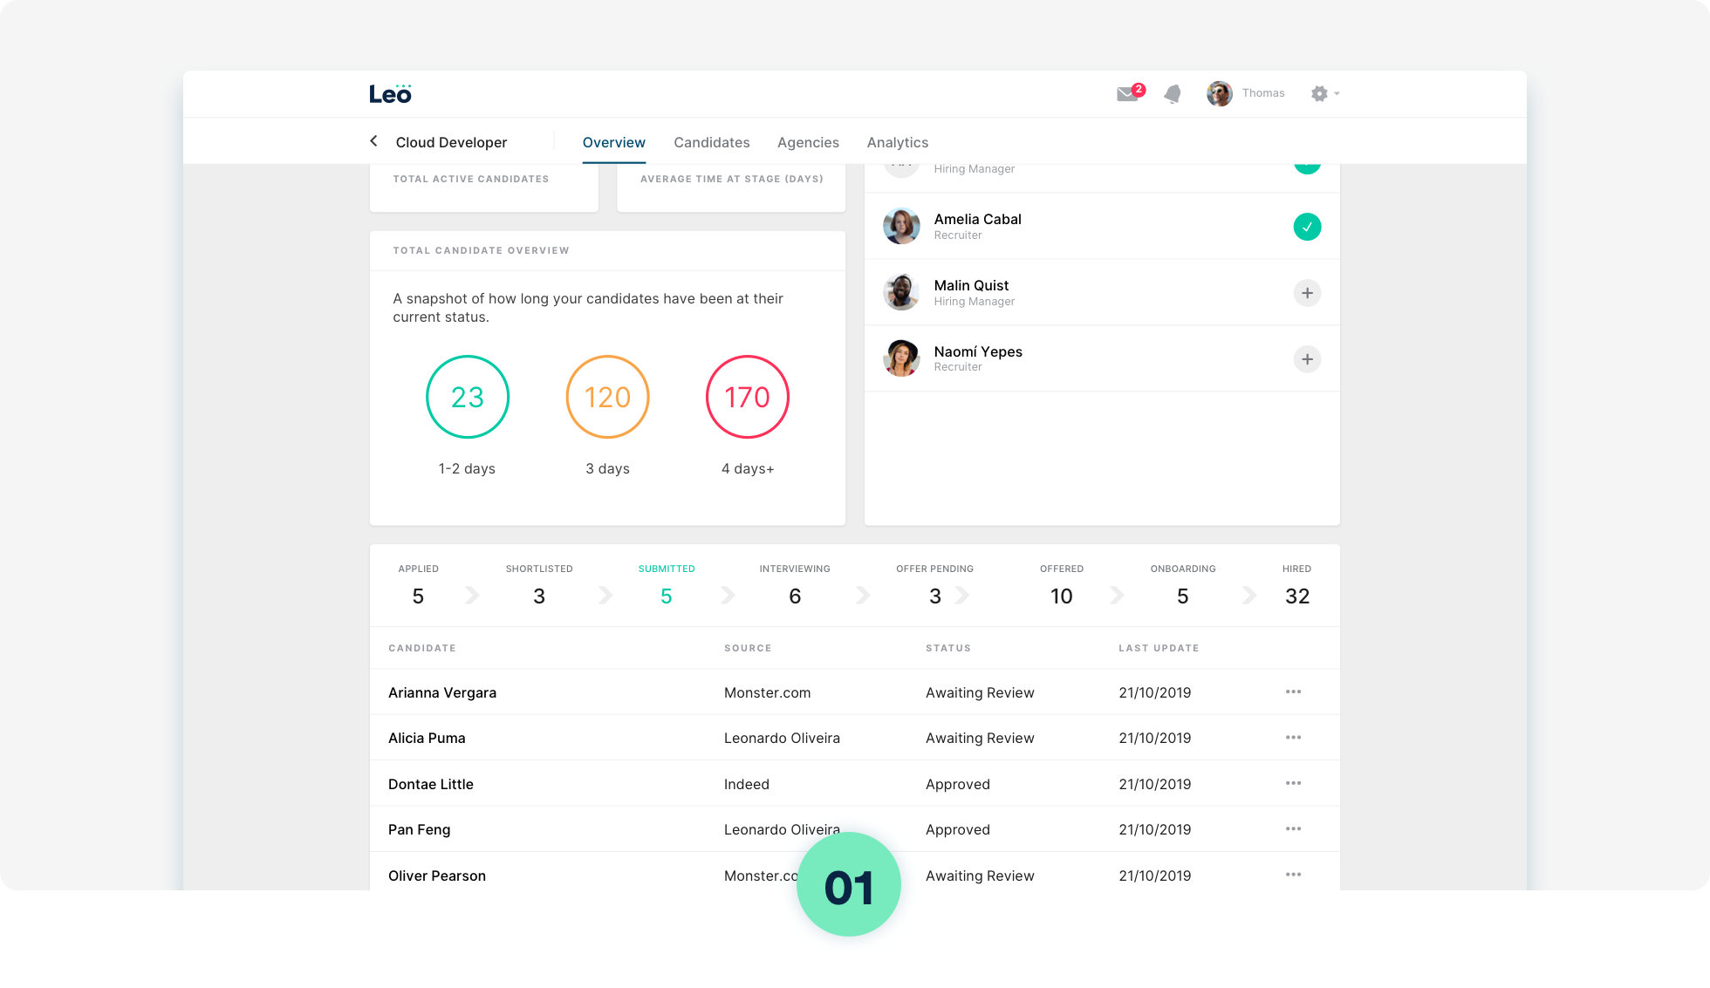Click Thomas's profile avatar
The image size is (1710, 988).
click(1219, 93)
